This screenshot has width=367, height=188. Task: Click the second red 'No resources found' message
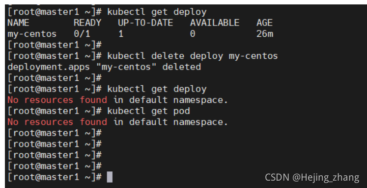point(57,122)
